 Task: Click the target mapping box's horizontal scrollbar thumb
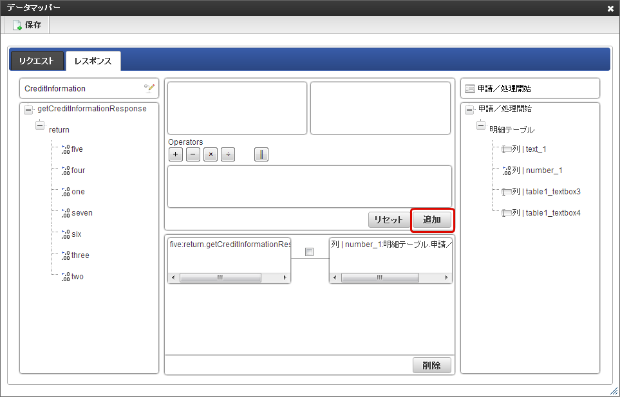click(380, 278)
